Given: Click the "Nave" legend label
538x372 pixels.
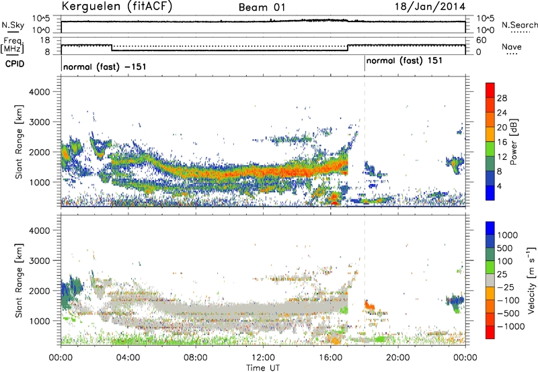Looking at the screenshot, I should [x=512, y=46].
